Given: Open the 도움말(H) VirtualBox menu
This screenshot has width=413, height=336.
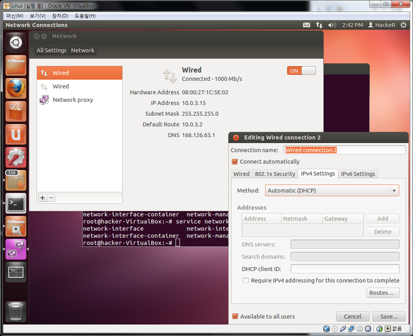Looking at the screenshot, I should point(85,16).
